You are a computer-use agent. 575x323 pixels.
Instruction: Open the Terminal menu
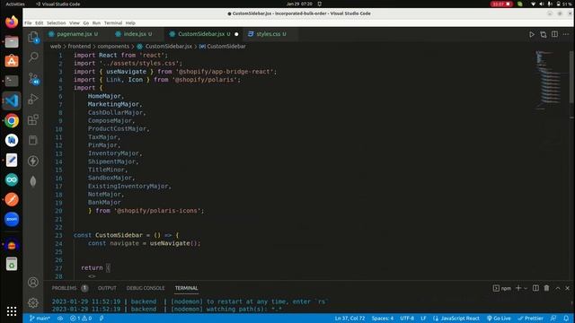click(113, 22)
